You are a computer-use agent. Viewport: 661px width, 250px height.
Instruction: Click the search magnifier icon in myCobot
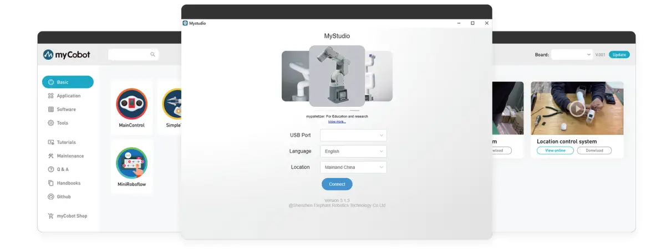point(152,55)
